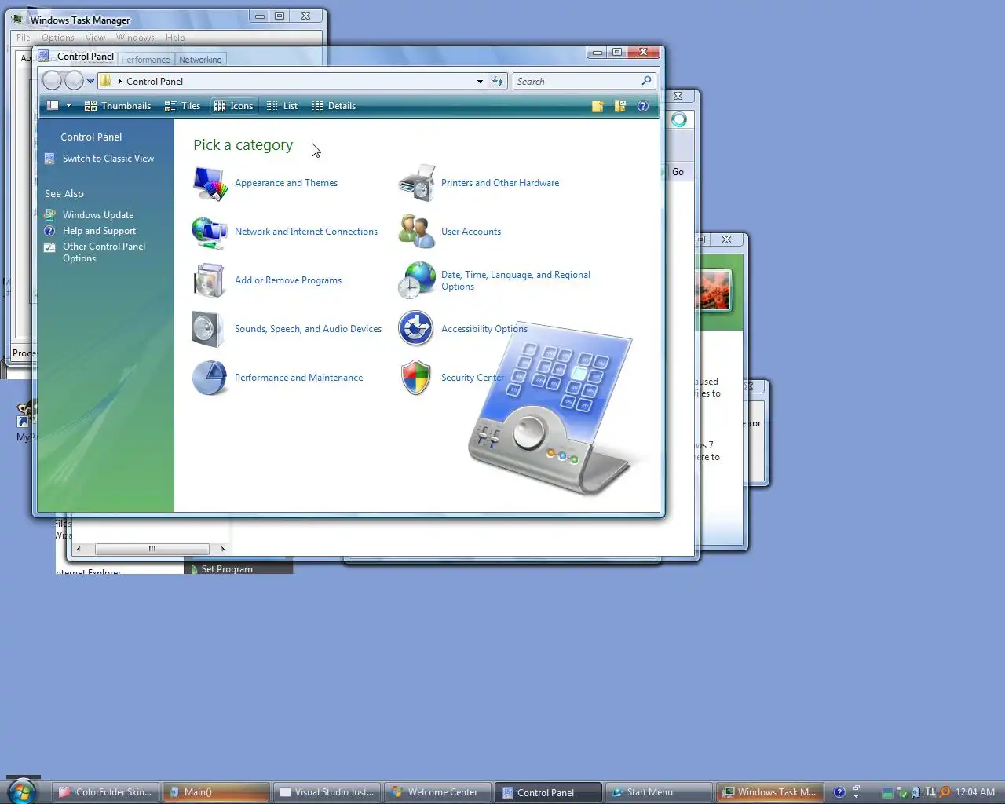Switch view to Details
Viewport: 1005px width, 804px height.
pos(334,106)
